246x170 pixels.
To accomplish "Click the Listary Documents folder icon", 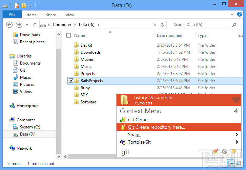I will 124,100.
